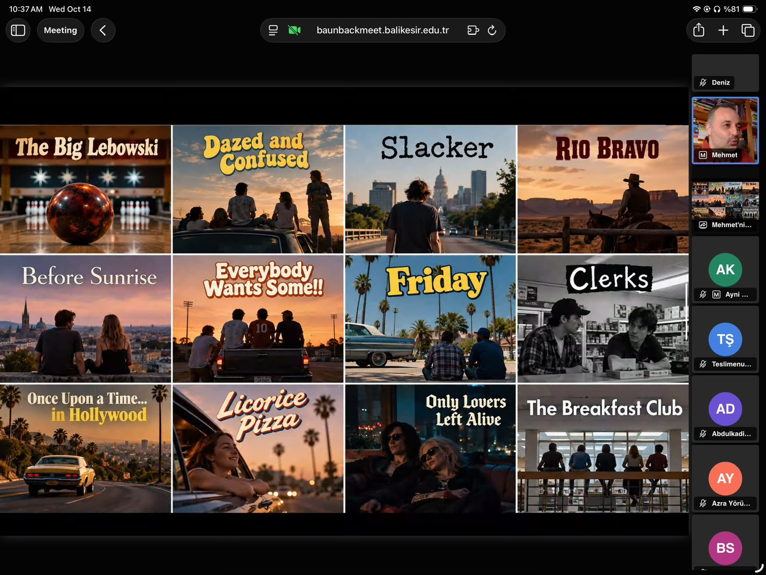Tap the 10:37 AM clock
This screenshot has height=575, width=766.
(26, 9)
